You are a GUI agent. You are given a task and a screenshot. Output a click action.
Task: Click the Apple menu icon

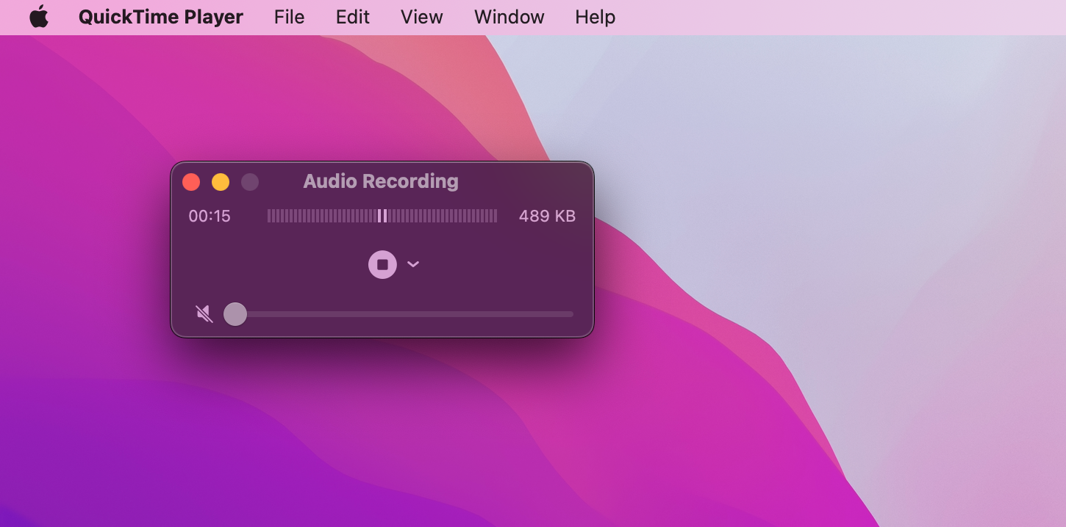39,16
